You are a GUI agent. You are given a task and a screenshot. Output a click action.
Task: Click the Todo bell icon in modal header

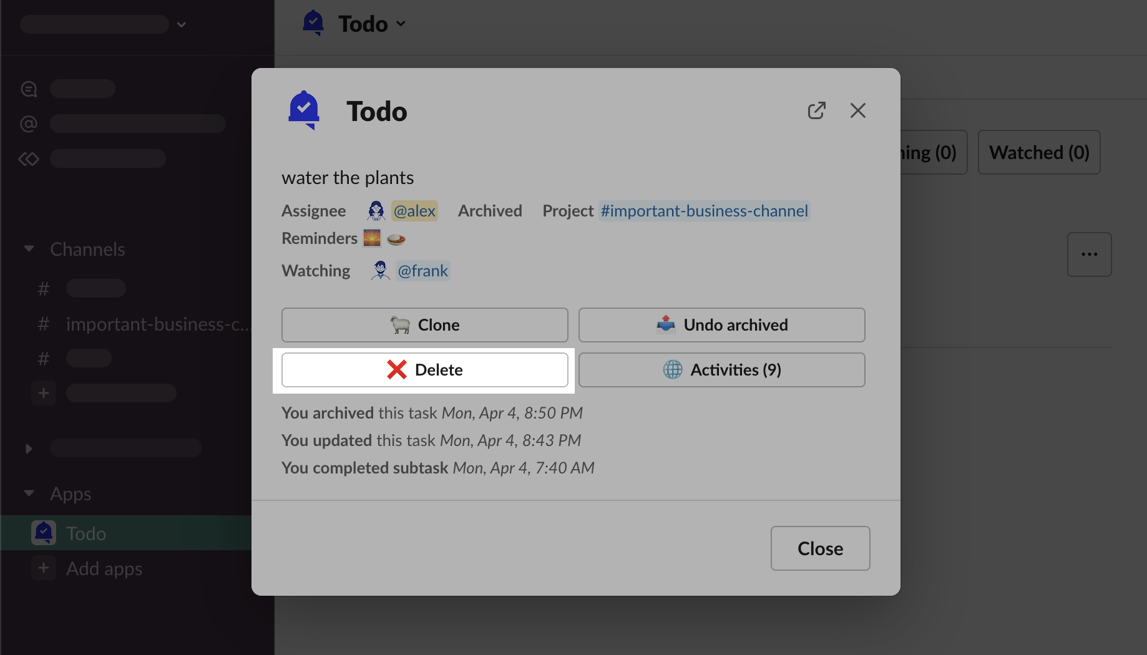[304, 110]
